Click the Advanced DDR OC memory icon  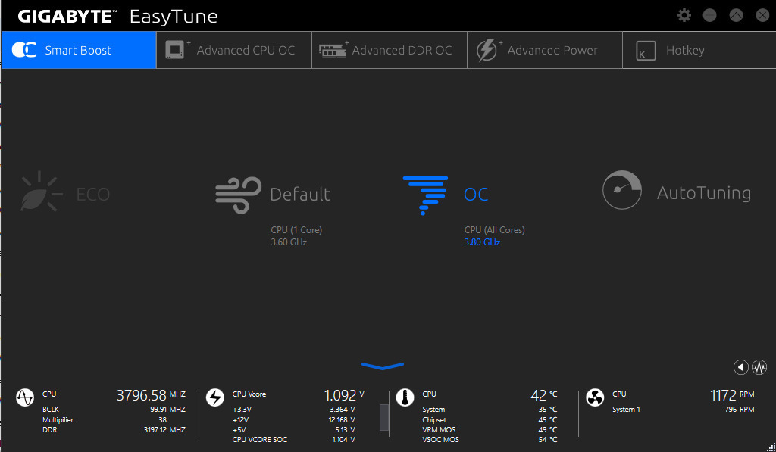tap(333, 50)
